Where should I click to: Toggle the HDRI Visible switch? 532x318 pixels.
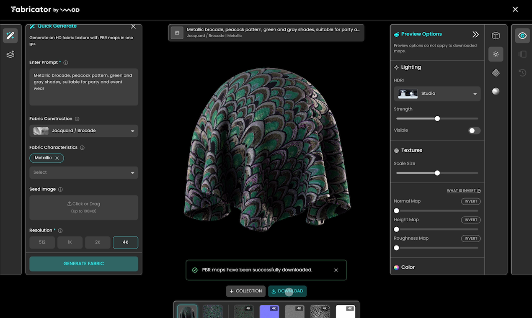474,131
